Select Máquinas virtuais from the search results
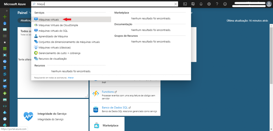Screen dimensions: 273x131 pos(49,19)
